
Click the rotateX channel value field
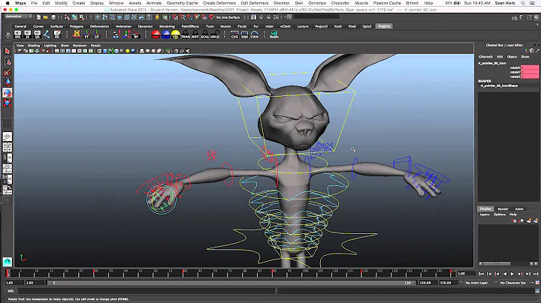tap(530, 67)
